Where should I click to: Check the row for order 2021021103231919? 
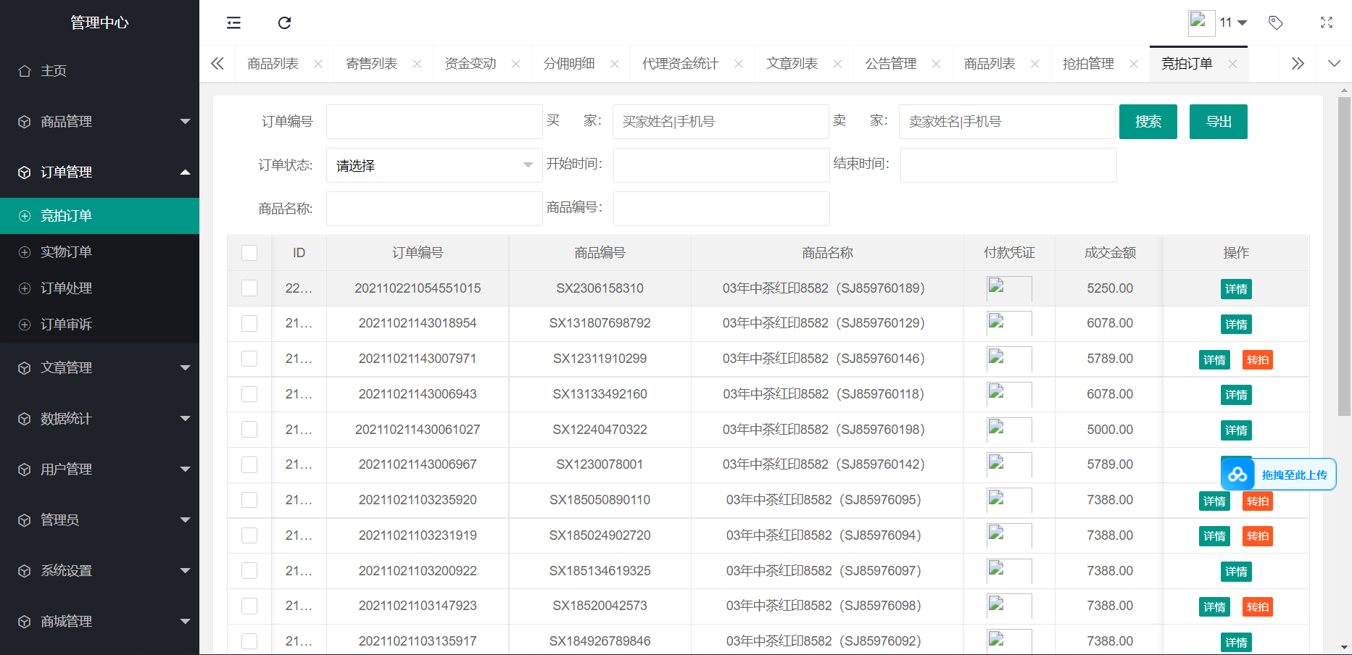pyautogui.click(x=249, y=535)
